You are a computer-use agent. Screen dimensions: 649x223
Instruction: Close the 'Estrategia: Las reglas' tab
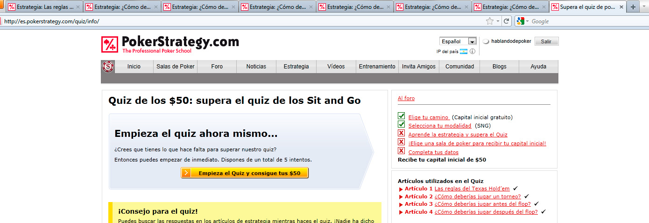(78, 7)
